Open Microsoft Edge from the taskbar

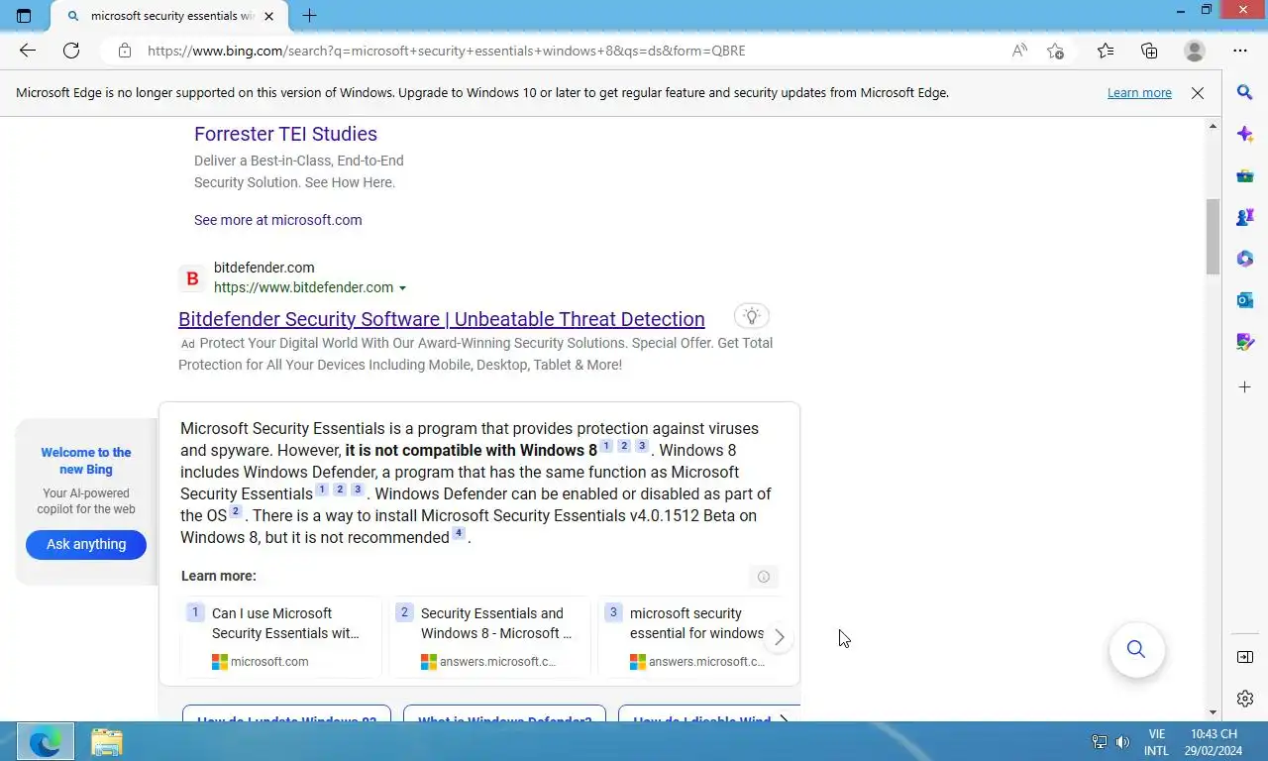pyautogui.click(x=46, y=741)
